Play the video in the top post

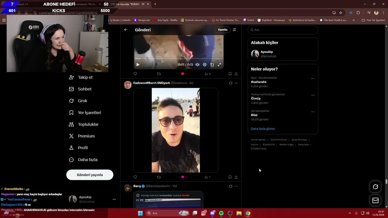click(x=138, y=64)
